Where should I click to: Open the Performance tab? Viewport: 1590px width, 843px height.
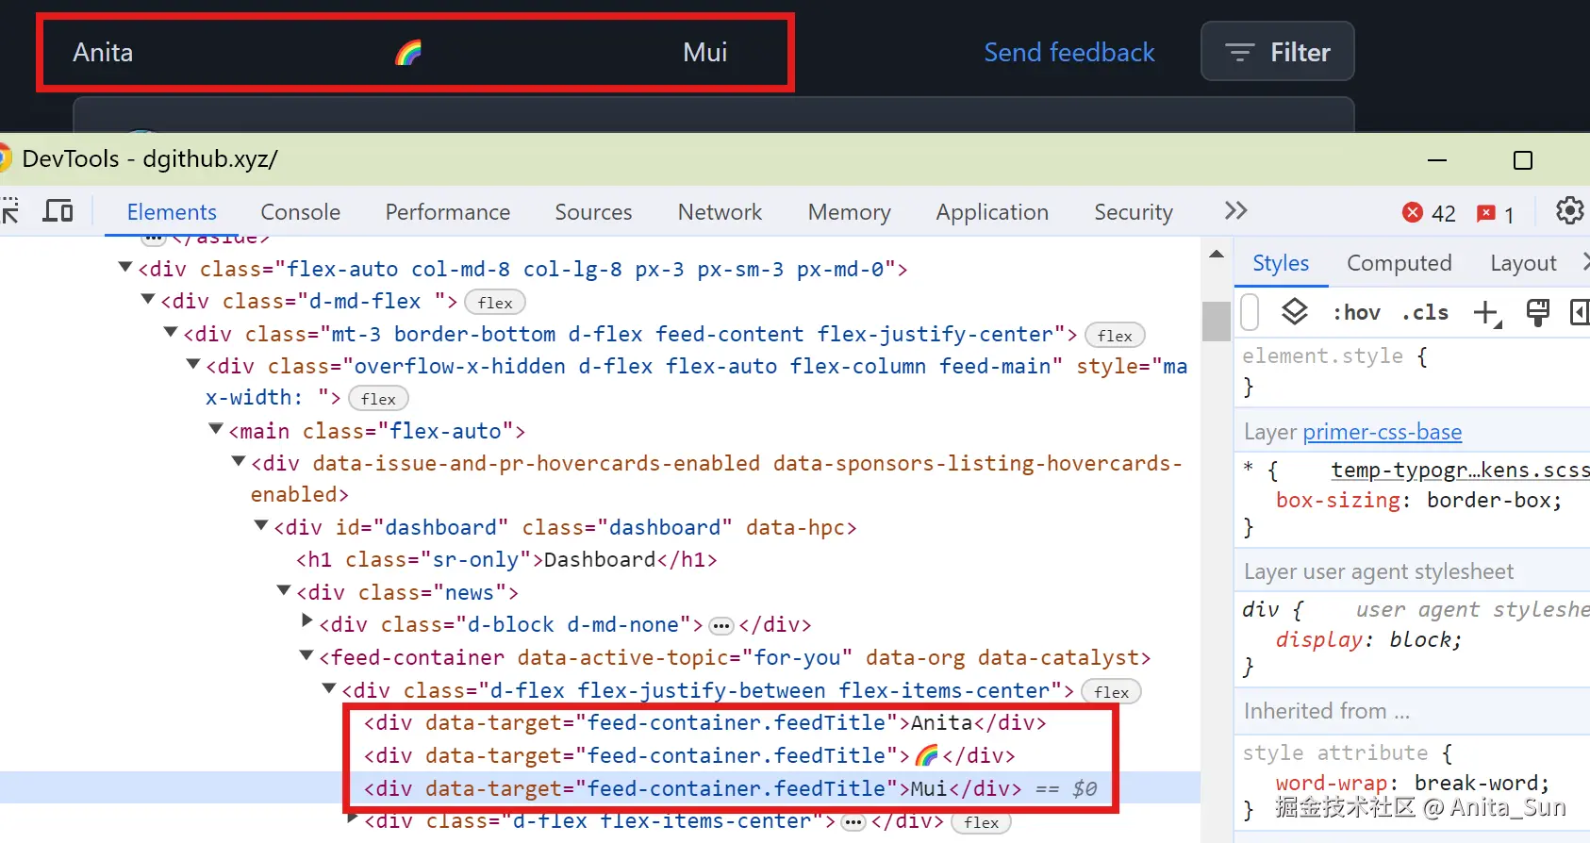[448, 212]
